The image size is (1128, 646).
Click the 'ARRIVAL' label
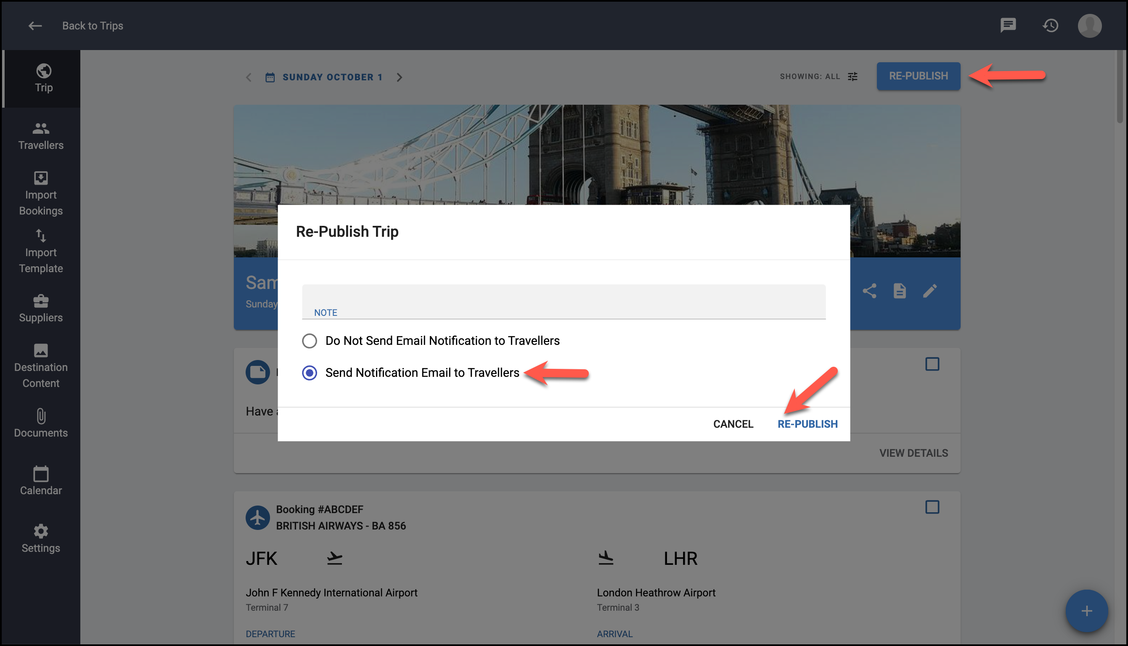(614, 633)
